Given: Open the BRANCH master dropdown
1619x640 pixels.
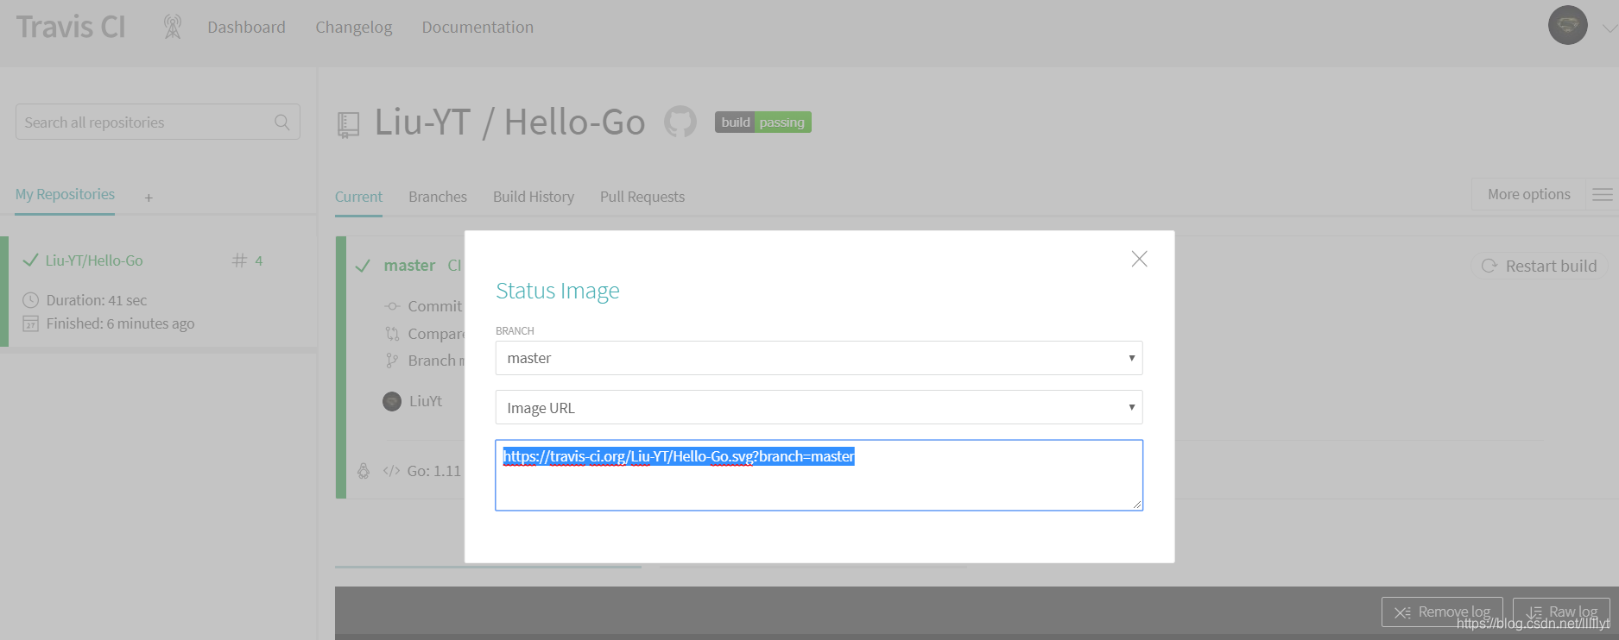Looking at the screenshot, I should (x=819, y=358).
